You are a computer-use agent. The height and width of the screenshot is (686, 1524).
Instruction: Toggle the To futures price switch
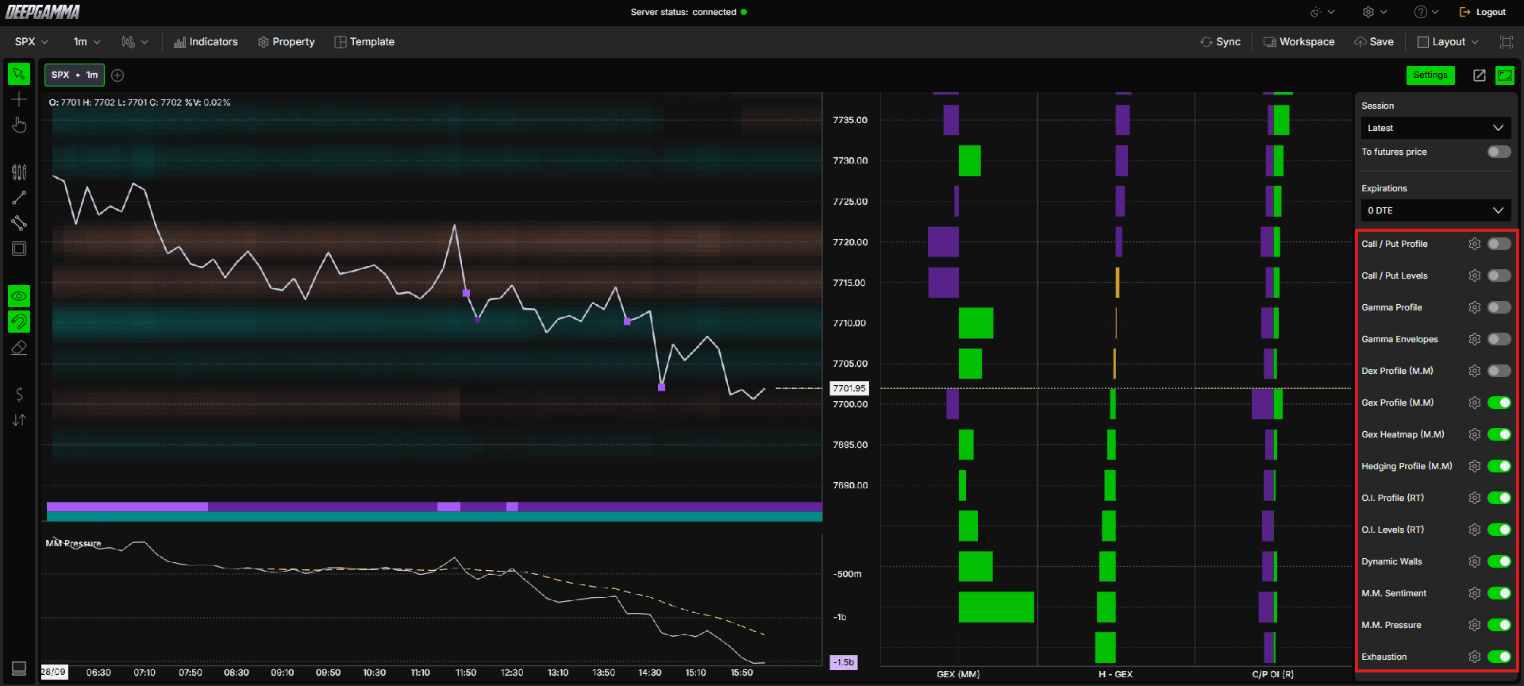coord(1499,152)
